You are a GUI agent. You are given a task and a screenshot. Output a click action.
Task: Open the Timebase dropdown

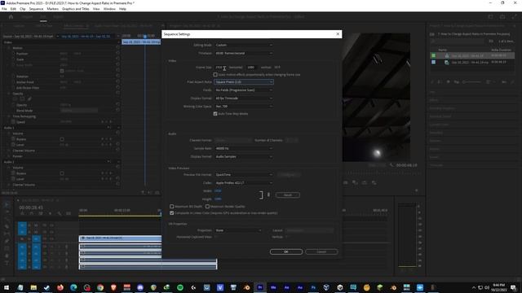244,53
